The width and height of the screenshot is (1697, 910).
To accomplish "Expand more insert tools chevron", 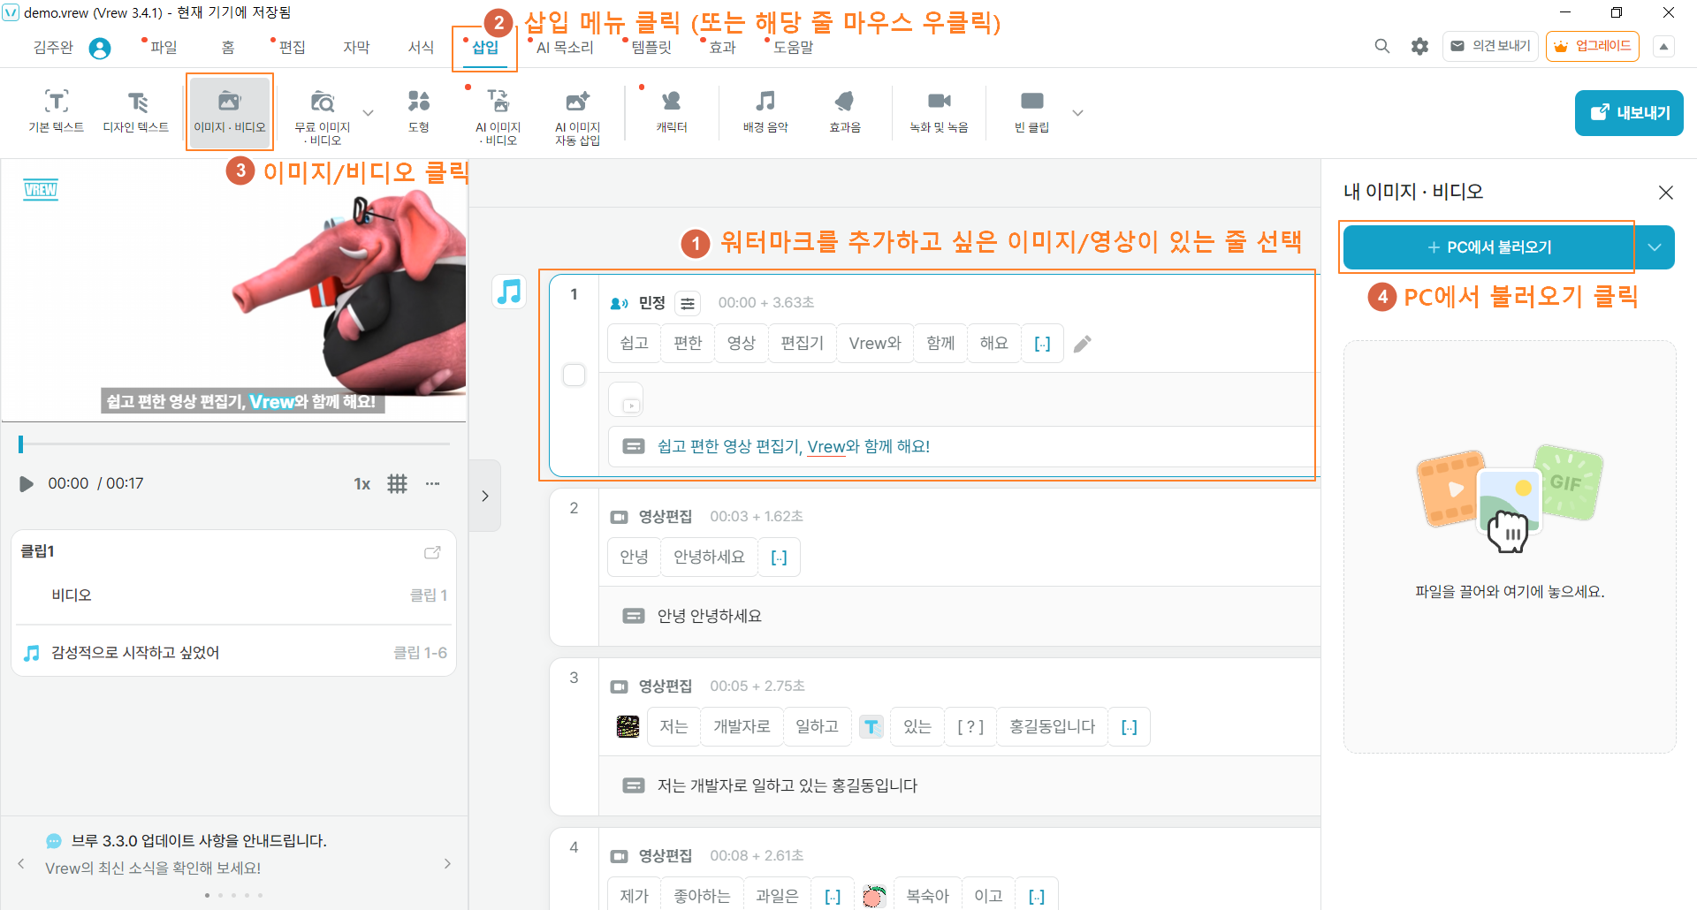I will click(x=1077, y=113).
